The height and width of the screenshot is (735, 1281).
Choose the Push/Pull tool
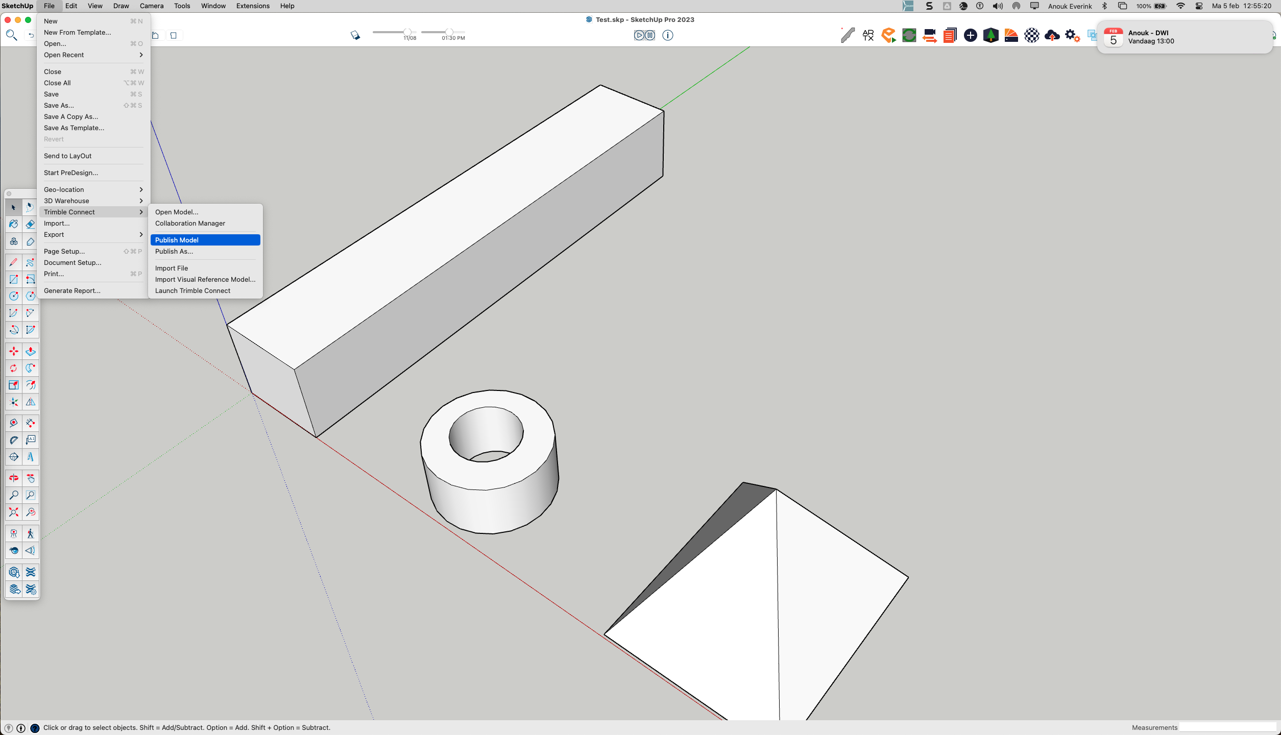pos(31,352)
